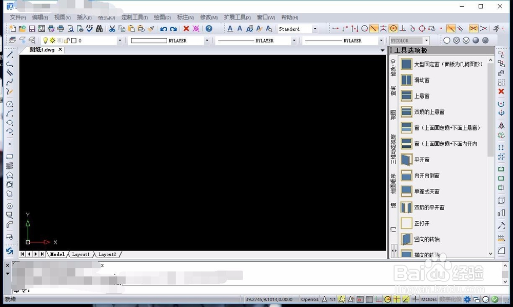Screen dimensions: 513x307
Task: Open the Layer Properties Manager stack icon
Action: (12, 40)
